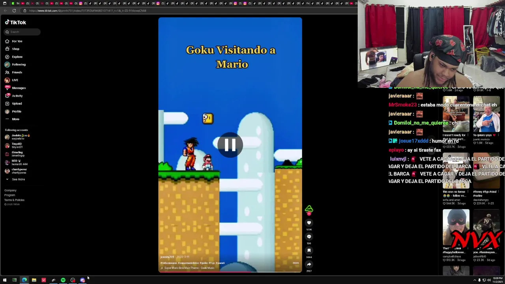
Task: Open the Terms & Policies footer link
Action: 14,200
